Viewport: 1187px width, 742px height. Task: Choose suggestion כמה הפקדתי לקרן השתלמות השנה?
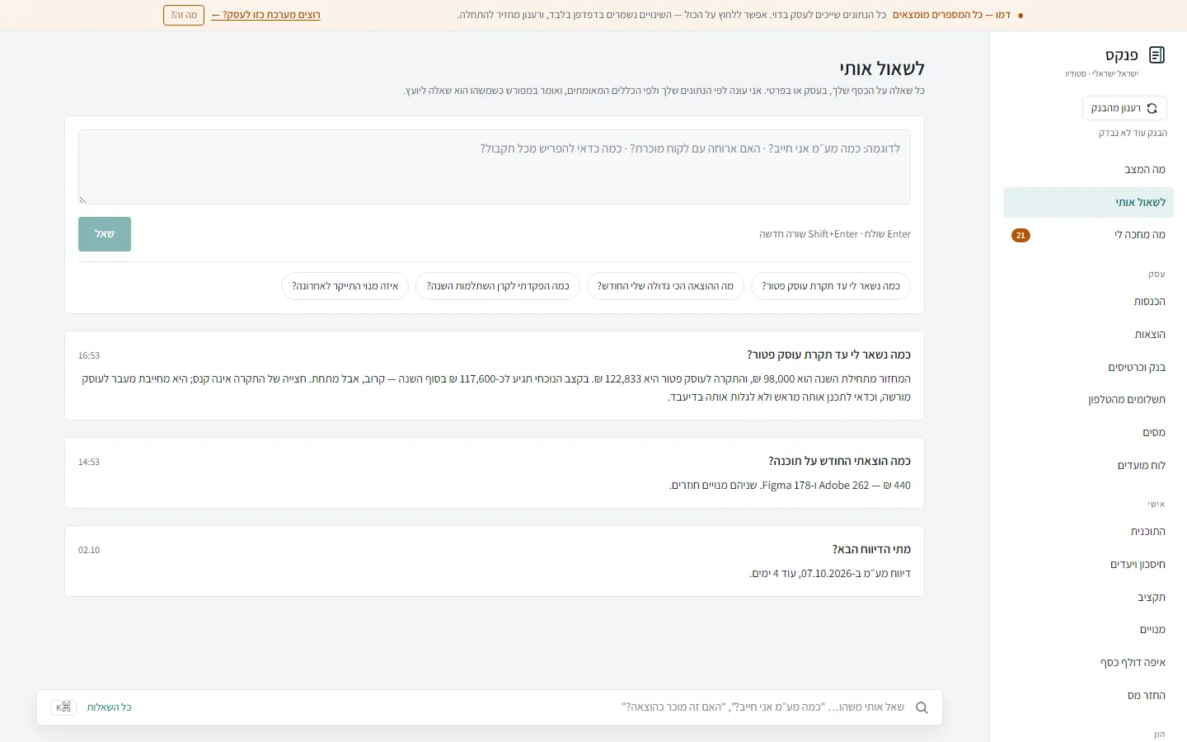point(498,286)
